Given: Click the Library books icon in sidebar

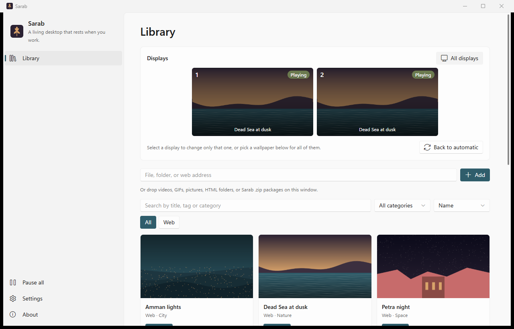Looking at the screenshot, I should click(x=13, y=58).
